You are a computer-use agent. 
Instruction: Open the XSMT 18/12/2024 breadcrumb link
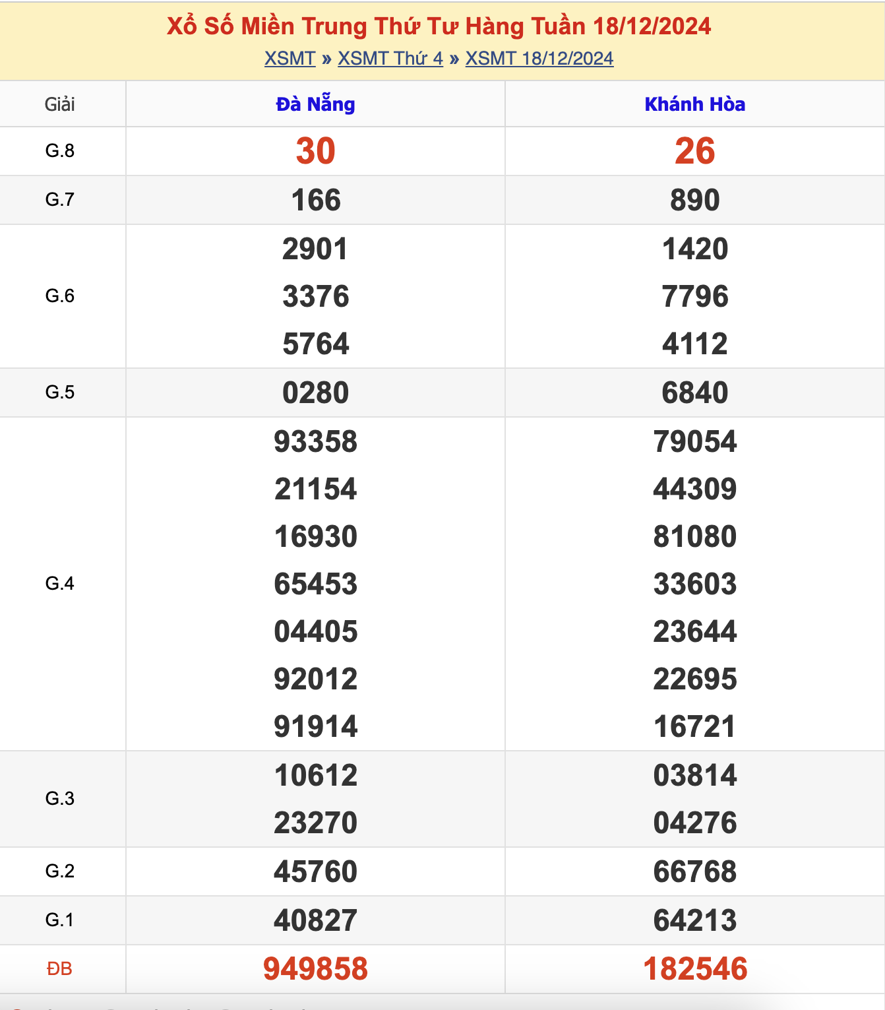[539, 58]
